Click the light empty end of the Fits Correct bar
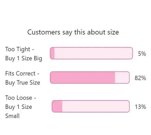Viewport: 151px width, 135px height. pyautogui.click(x=122, y=77)
